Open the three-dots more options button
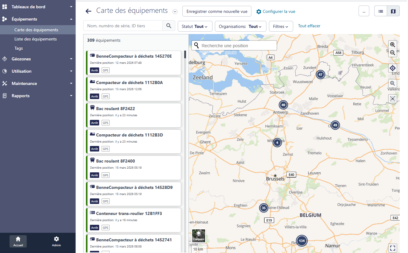This screenshot has height=253, width=408. (x=364, y=11)
